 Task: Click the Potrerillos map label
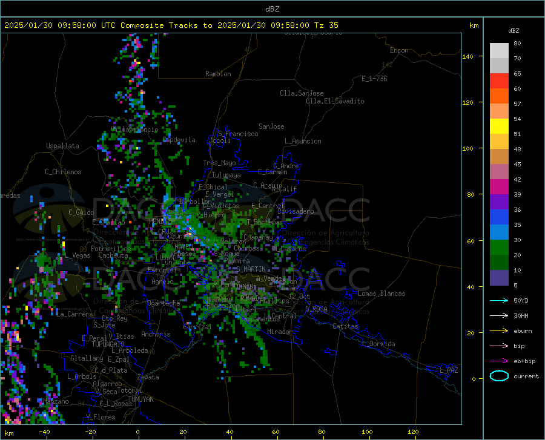(x=111, y=249)
